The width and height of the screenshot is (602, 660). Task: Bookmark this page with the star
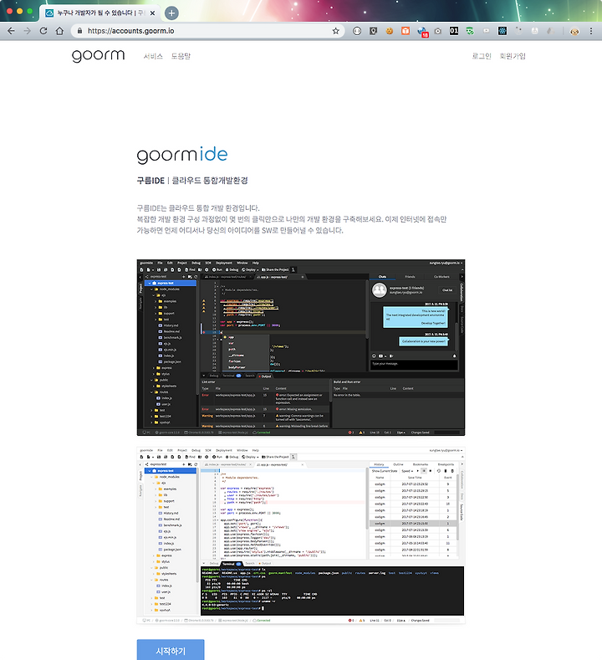click(336, 31)
